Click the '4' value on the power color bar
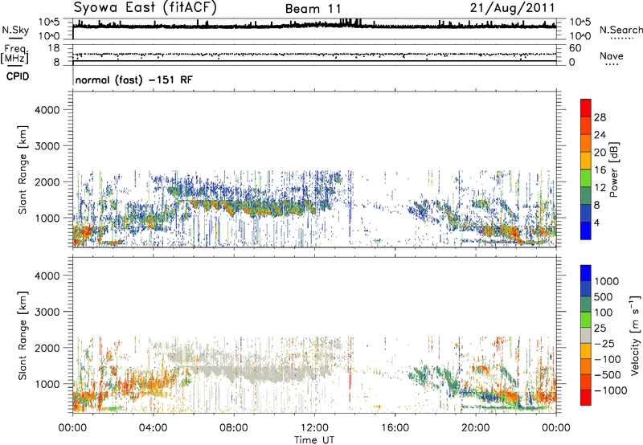This screenshot has width=643, height=445. coord(597,222)
